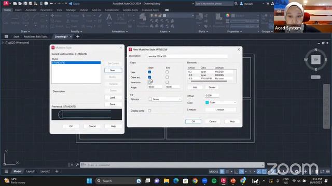The image size is (332, 186).
Task: Click the command line customize wrench icon
Action: coord(77,165)
